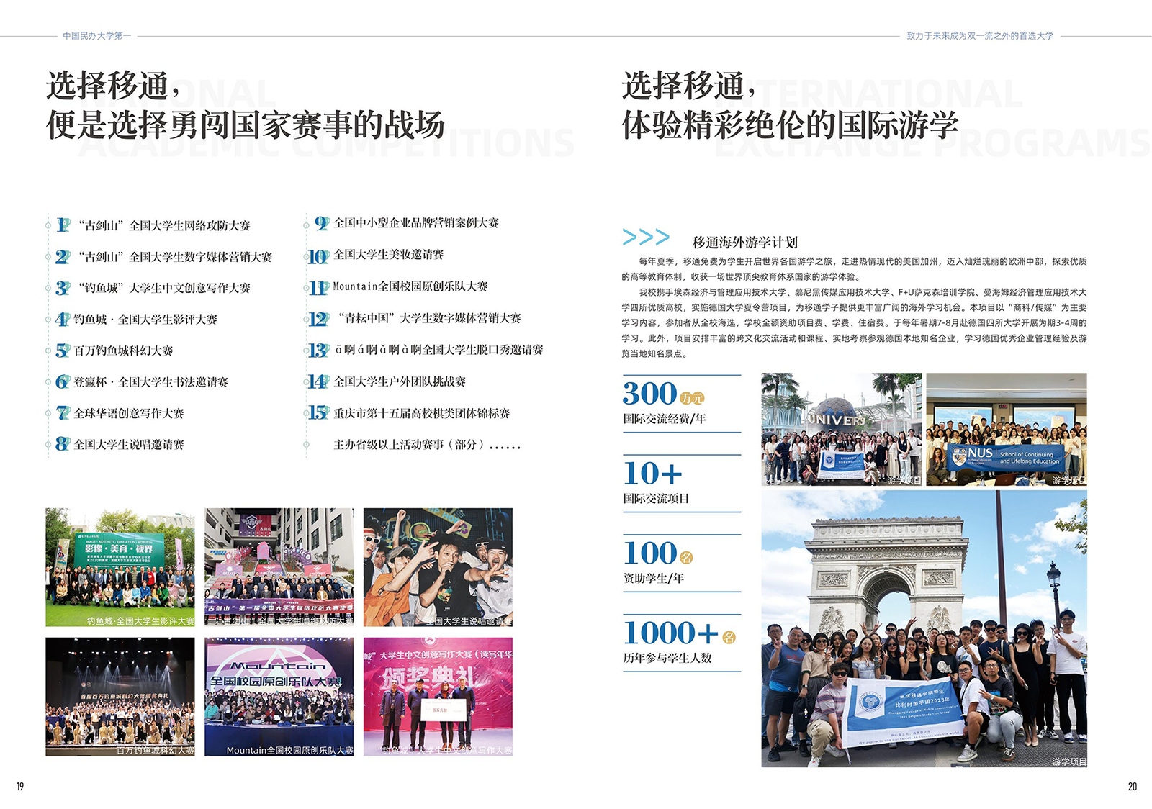Click the 移通海外游学计划 section heading
The height and width of the screenshot is (809, 1152).
click(744, 243)
